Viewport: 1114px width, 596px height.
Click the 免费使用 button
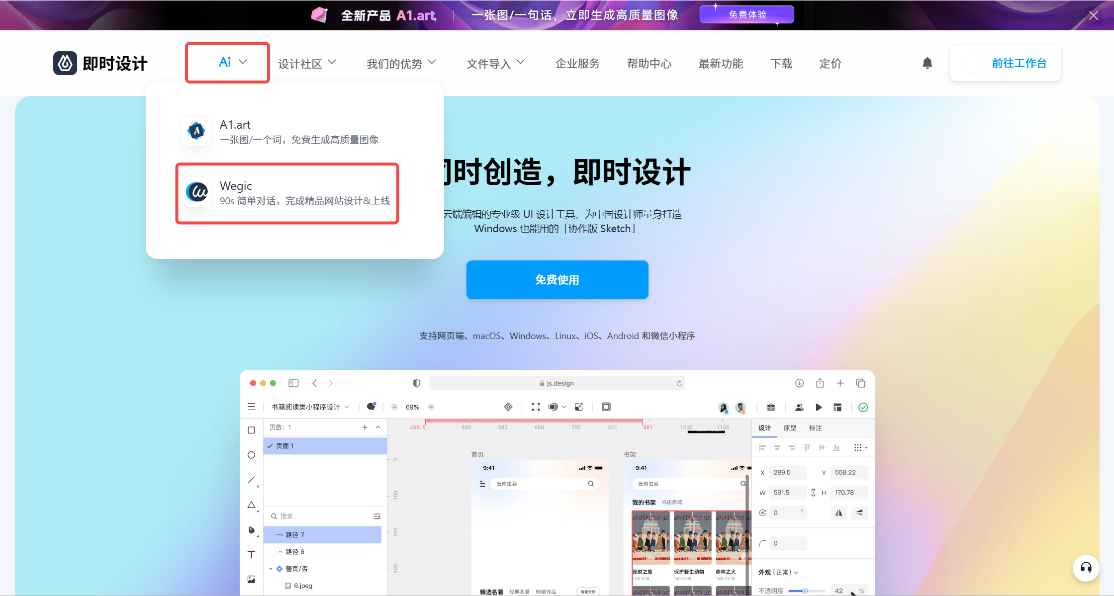[x=557, y=280]
